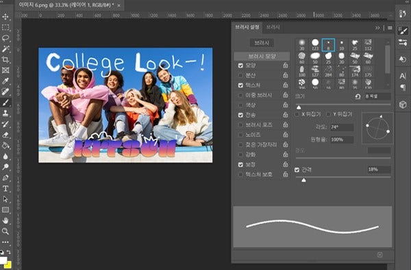411x270 pixels.
Task: Open the Brush Settings panel dock icon
Action: click(x=403, y=30)
